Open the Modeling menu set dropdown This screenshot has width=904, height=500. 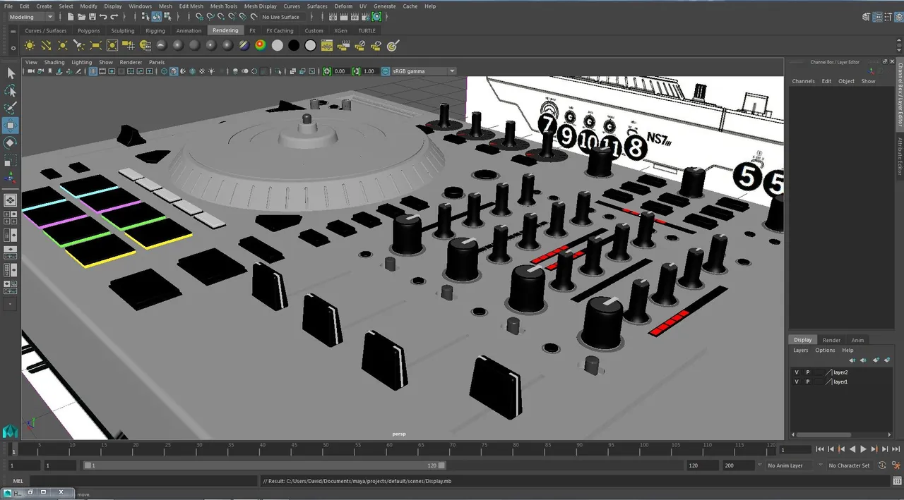pos(30,17)
